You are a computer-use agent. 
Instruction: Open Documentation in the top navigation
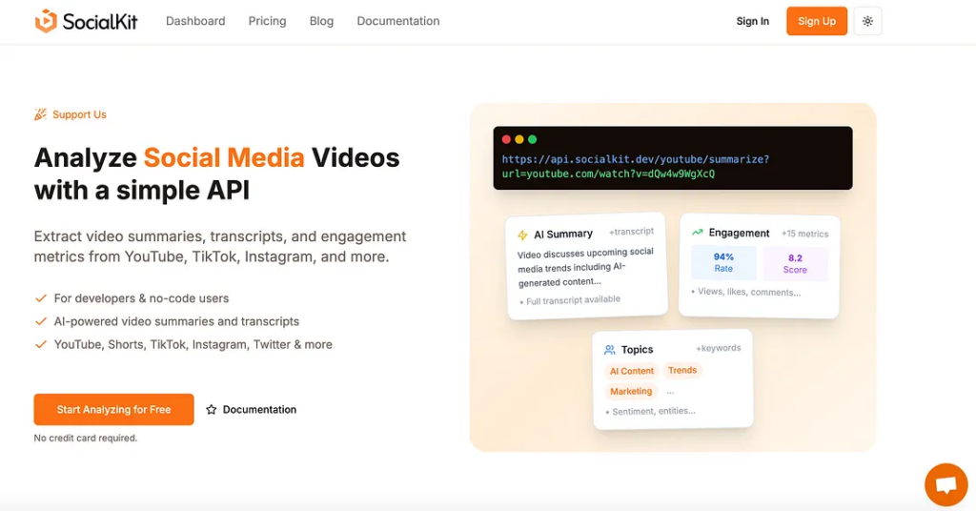397,21
